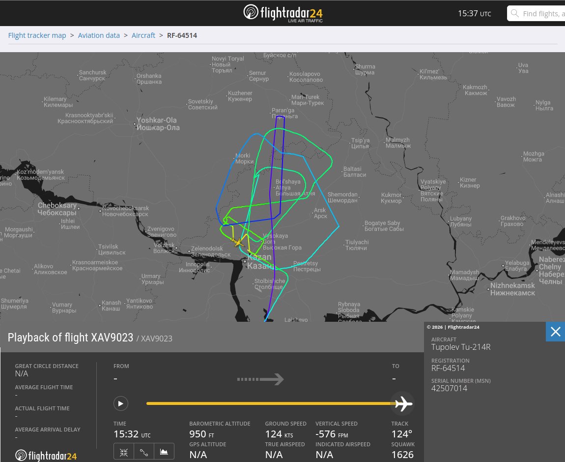Click the Playback of flight XAV9023 title
The width and height of the screenshot is (565, 462).
coord(71,338)
